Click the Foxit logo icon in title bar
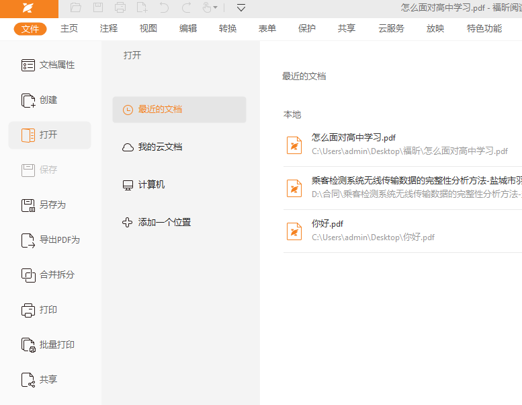This screenshot has height=405, width=522. pos(28,8)
